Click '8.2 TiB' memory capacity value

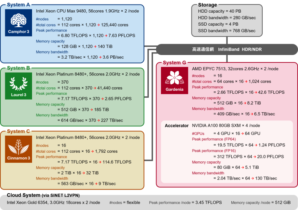(254, 103)
